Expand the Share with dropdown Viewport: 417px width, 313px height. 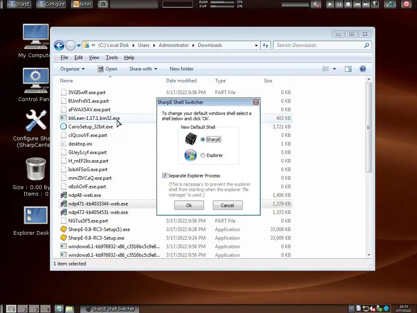coord(143,69)
